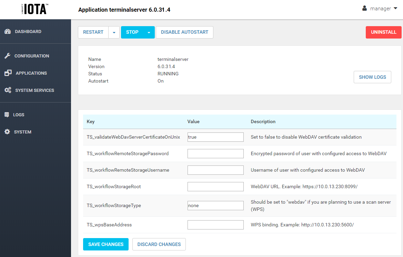Viewport: 403px width, 257px height.
Task: Open logs with Show Logs button
Action: 372,77
